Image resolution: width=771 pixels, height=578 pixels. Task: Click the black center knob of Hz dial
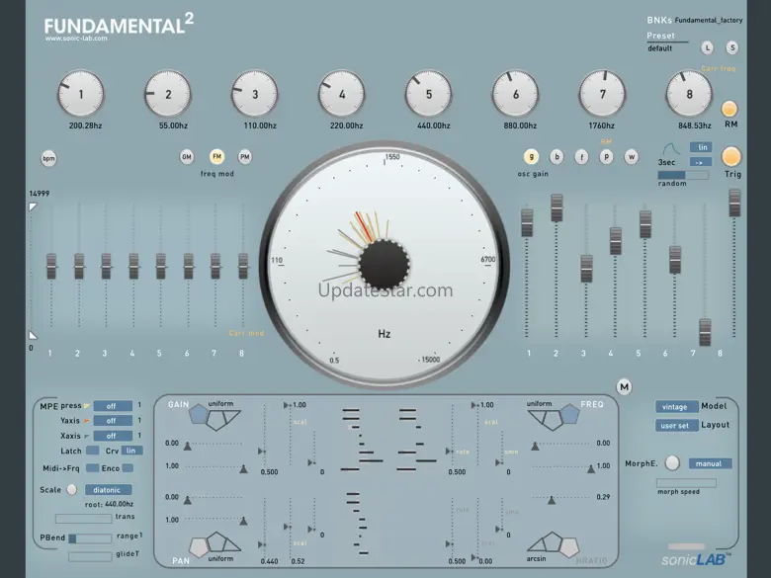tap(385, 265)
